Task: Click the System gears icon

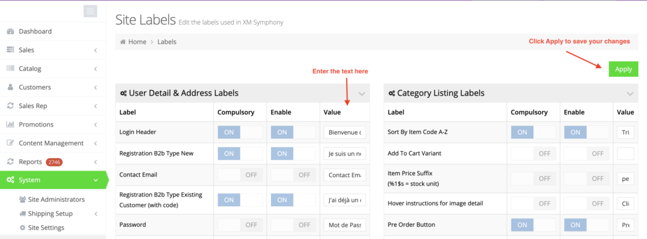Action: [11, 180]
